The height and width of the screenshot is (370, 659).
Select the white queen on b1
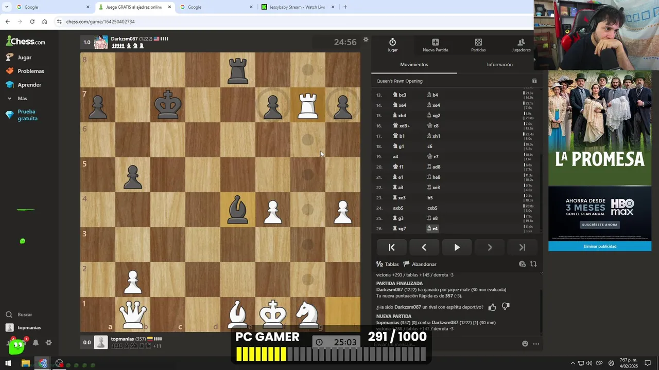[x=133, y=313]
